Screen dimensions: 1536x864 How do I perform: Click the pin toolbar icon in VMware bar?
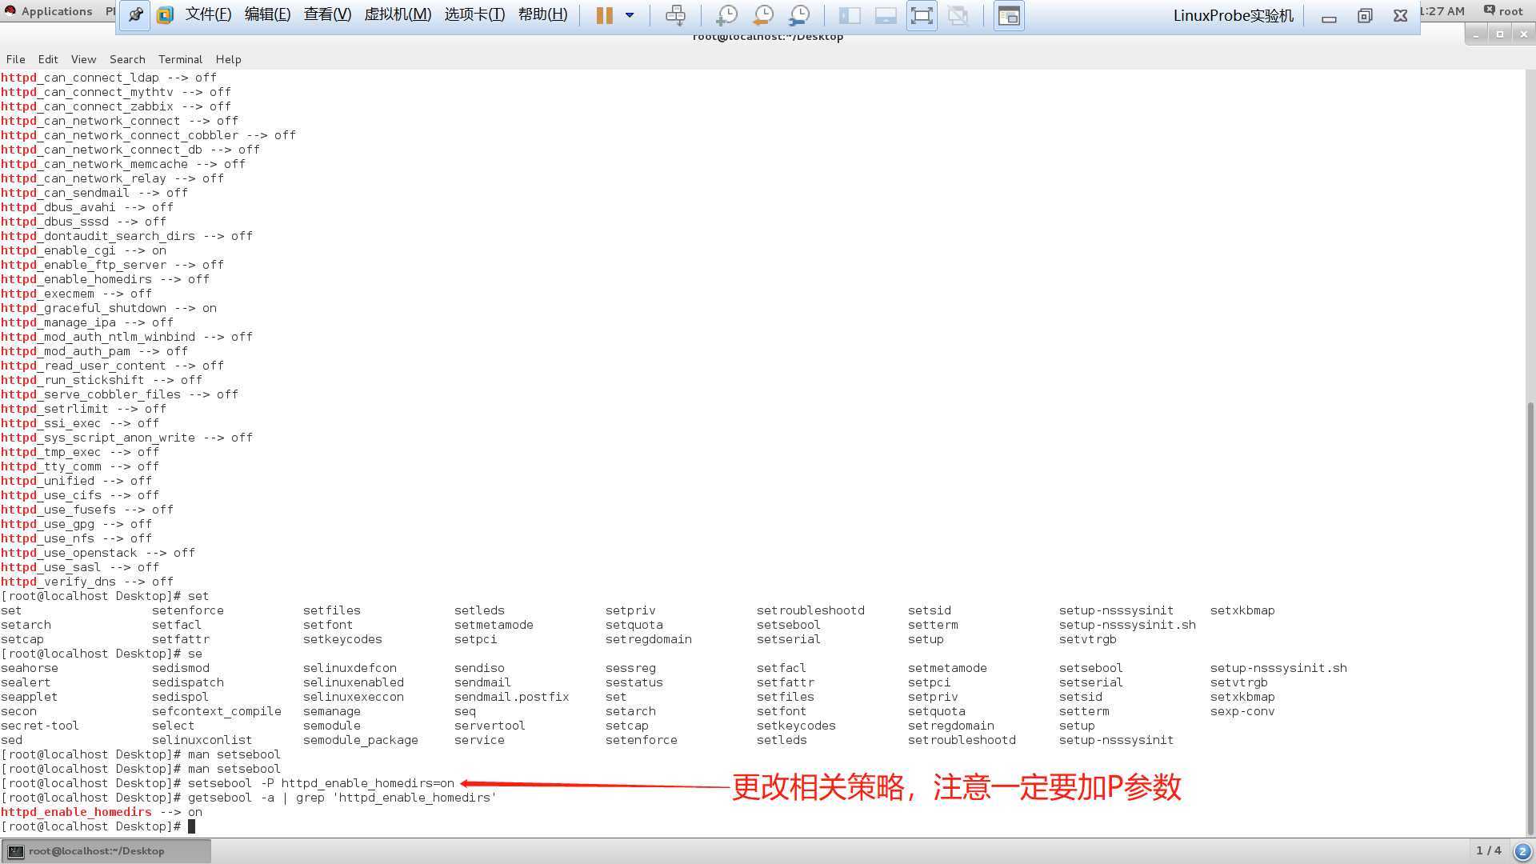click(135, 15)
